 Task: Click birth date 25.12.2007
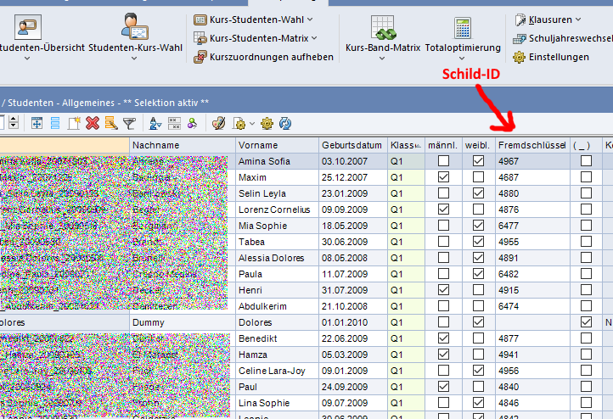click(353, 177)
